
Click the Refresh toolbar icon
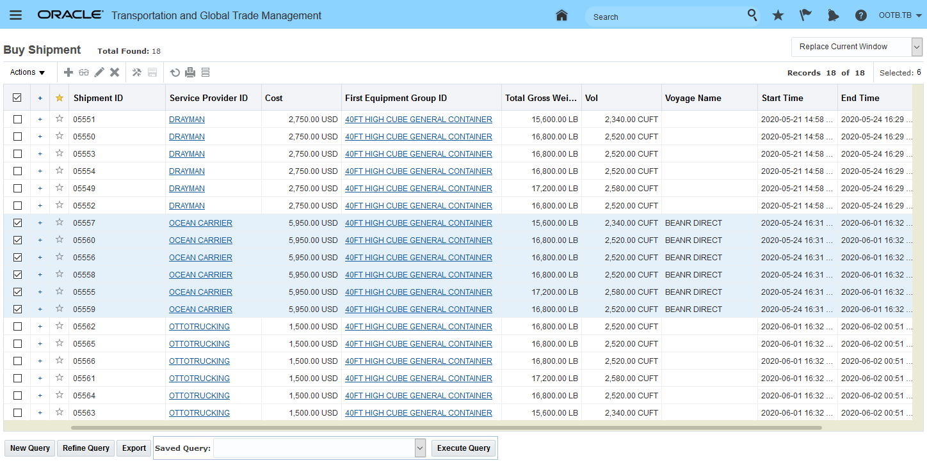[x=175, y=72]
